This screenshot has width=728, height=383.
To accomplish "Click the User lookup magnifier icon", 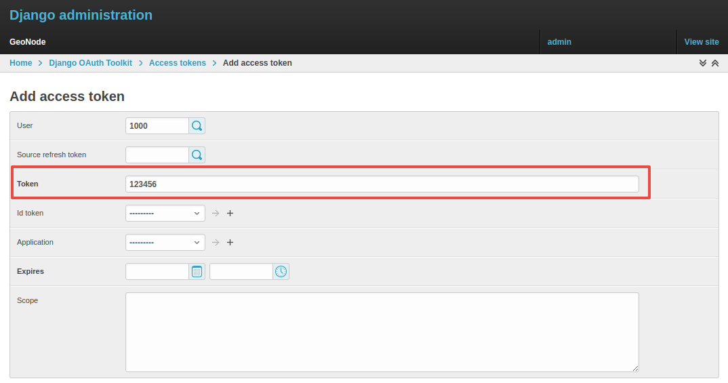I will click(x=197, y=126).
